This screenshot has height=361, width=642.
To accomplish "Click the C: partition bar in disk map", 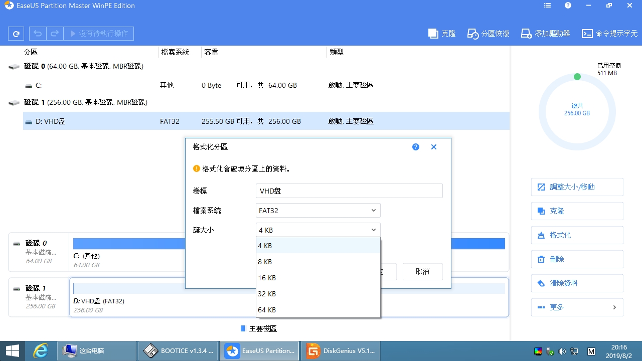I will [289, 243].
